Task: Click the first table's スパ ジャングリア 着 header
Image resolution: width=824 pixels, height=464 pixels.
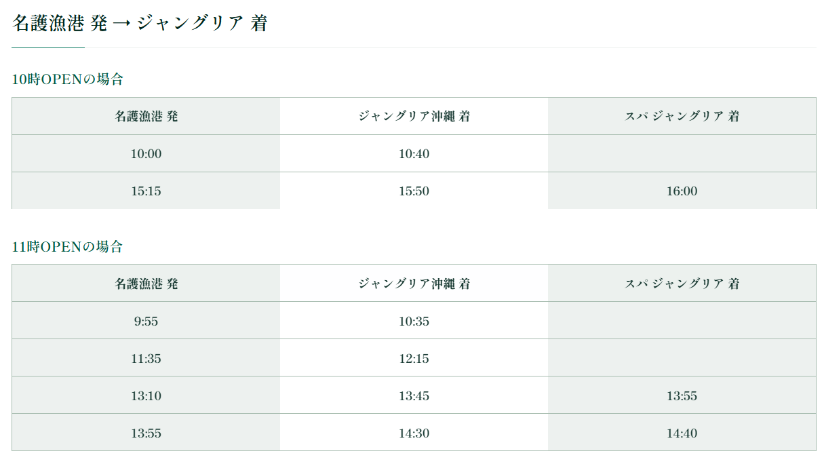Action: click(682, 116)
